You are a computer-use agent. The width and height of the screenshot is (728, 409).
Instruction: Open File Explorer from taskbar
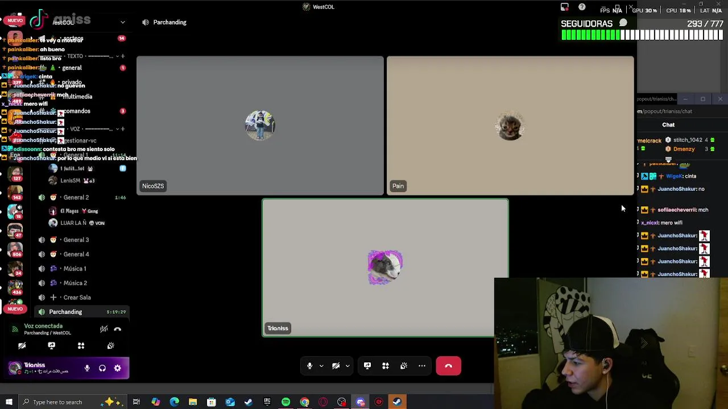click(x=193, y=402)
